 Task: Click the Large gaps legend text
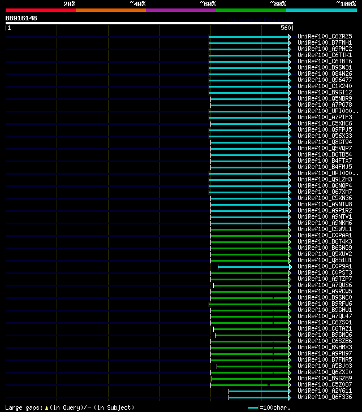70,408
